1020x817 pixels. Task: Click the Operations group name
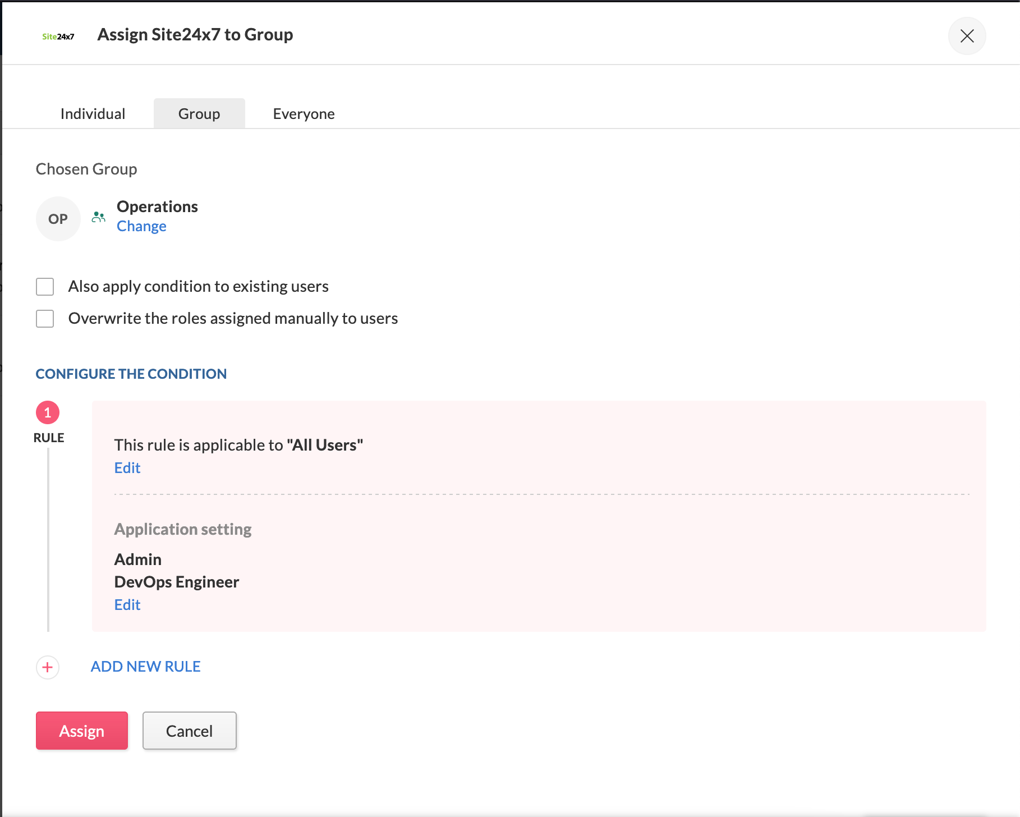pos(157,206)
